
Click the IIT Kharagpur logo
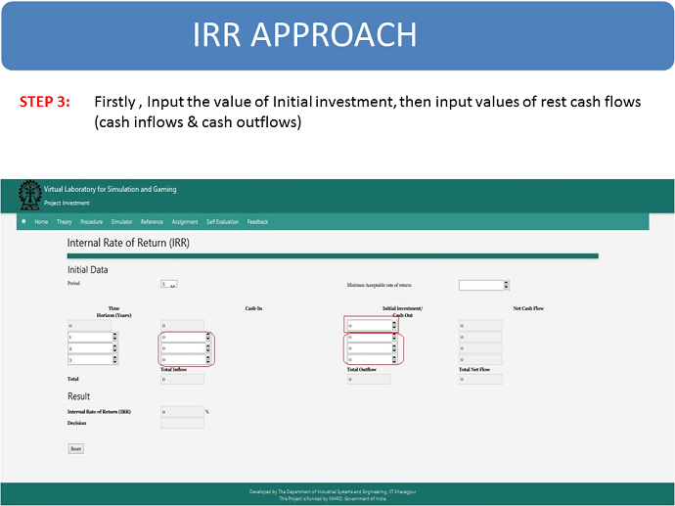coord(29,195)
